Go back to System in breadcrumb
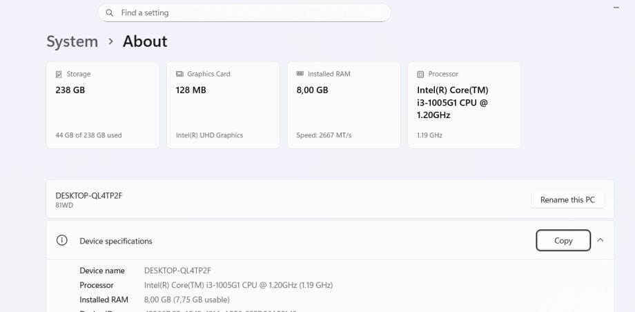Viewport: 635px width, 312px height. pos(72,41)
